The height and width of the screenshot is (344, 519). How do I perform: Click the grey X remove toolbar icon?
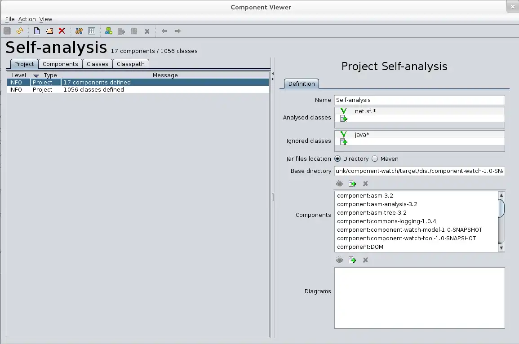(x=147, y=31)
